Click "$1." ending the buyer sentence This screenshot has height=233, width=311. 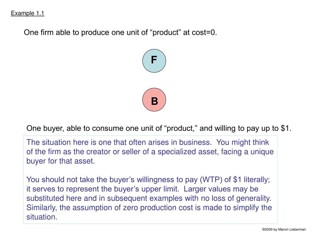click(x=286, y=128)
